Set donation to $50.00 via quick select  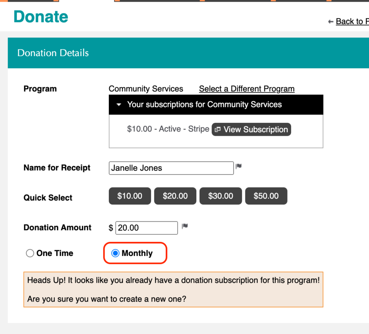[x=266, y=196]
